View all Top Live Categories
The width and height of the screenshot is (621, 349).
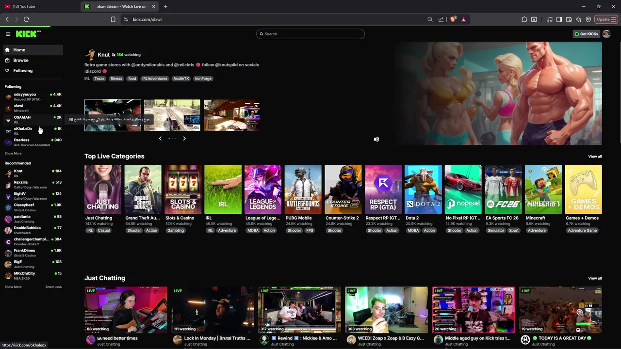[595, 157]
